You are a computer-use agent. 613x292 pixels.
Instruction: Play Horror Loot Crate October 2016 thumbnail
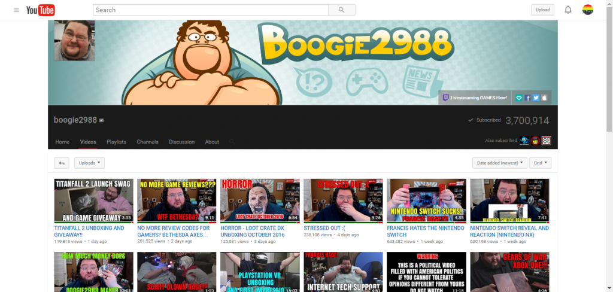coord(260,200)
